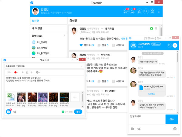Viewport: 182px width, 137px height.
Task: Attach files via blue folder icon in 새글쓰기
Action: 8,112
